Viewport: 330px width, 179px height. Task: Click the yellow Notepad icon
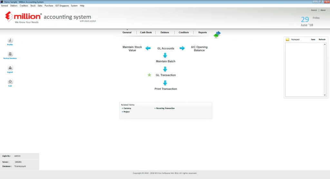[x=287, y=39]
